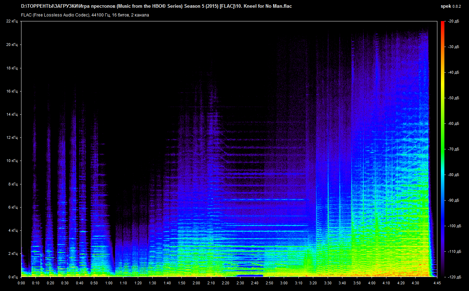Click the 0:00 time axis label

[x=21, y=283]
